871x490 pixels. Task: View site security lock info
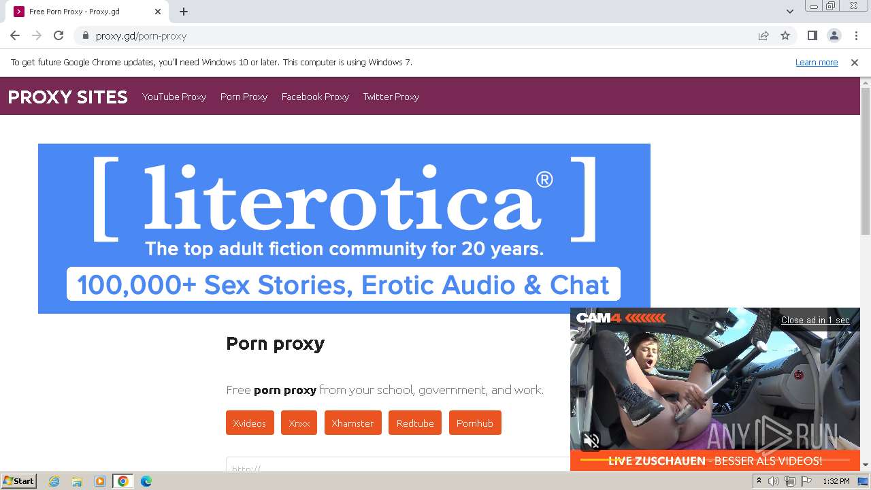click(86, 36)
